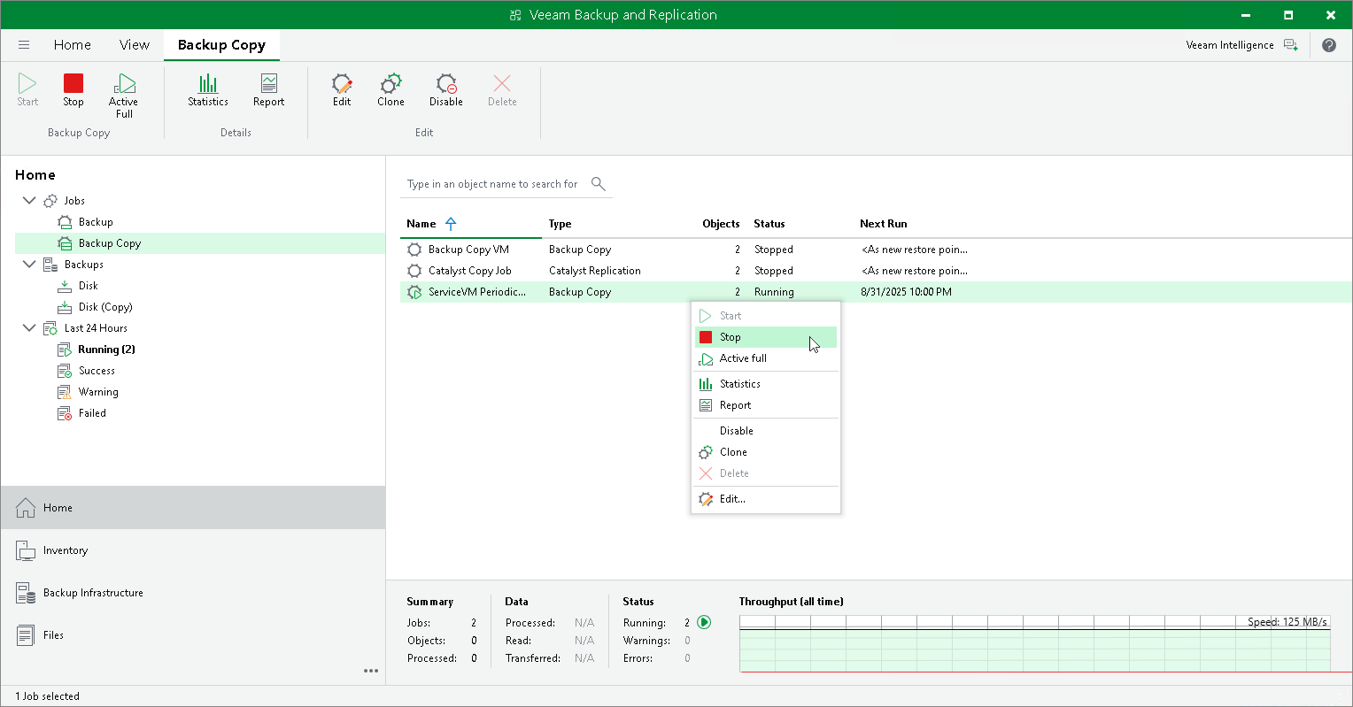This screenshot has width=1353, height=707.
Task: Collapse the Jobs tree node
Action: click(x=29, y=201)
